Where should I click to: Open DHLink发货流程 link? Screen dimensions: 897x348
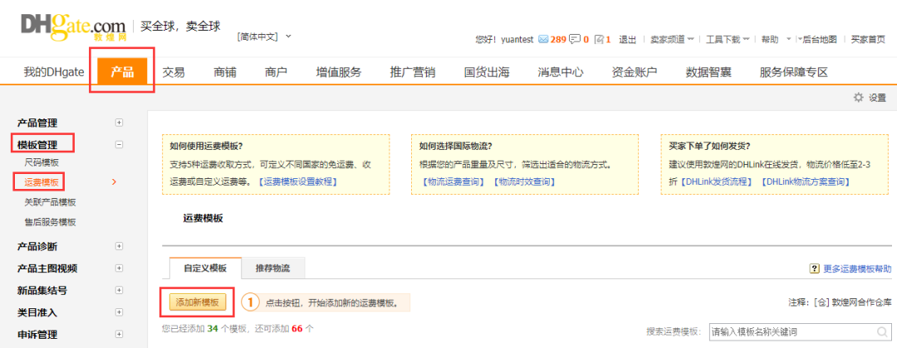click(717, 182)
